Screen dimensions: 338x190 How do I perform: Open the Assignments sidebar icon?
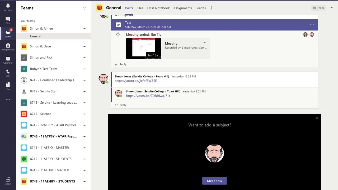pos(8,47)
